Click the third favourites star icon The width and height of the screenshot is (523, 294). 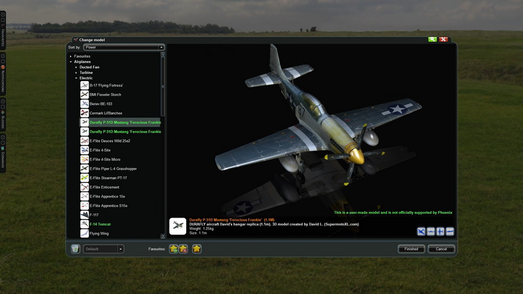coord(197,249)
